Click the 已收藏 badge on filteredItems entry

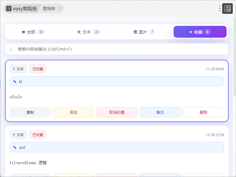tap(38, 135)
